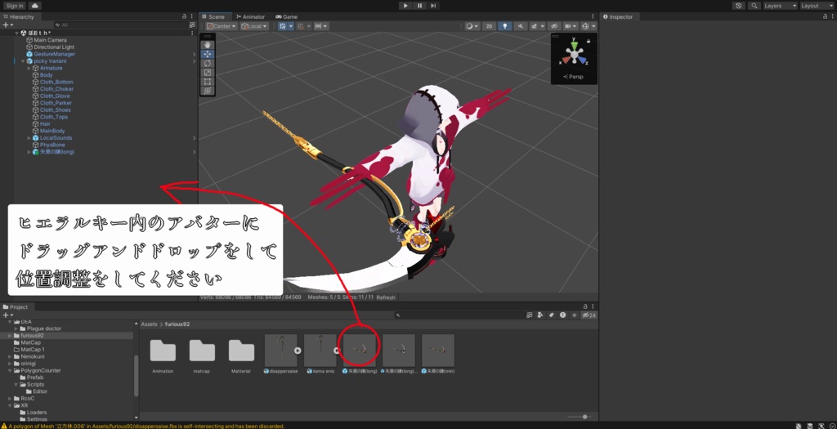Toggle hidden objects scene visibility
Screen dimensions: 837x429
[x=554, y=26]
